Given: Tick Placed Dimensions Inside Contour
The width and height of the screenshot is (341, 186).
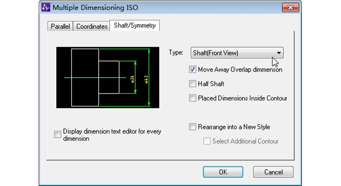Looking at the screenshot, I should coord(193,98).
